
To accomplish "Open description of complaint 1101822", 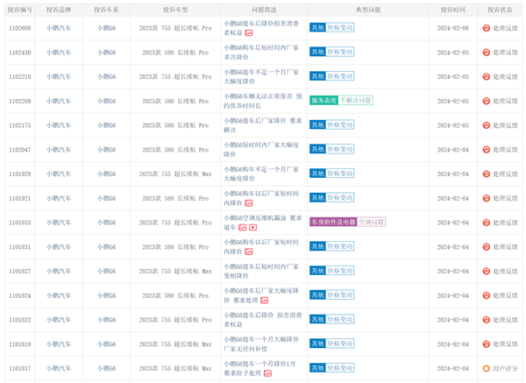I will coord(262,320).
